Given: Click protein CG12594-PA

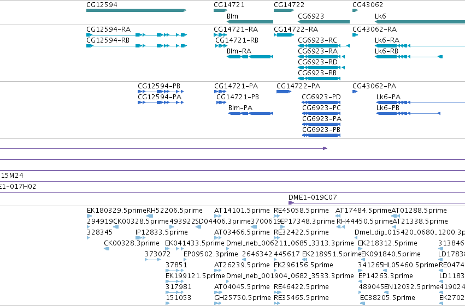Looking at the screenshot, I should point(161,103).
